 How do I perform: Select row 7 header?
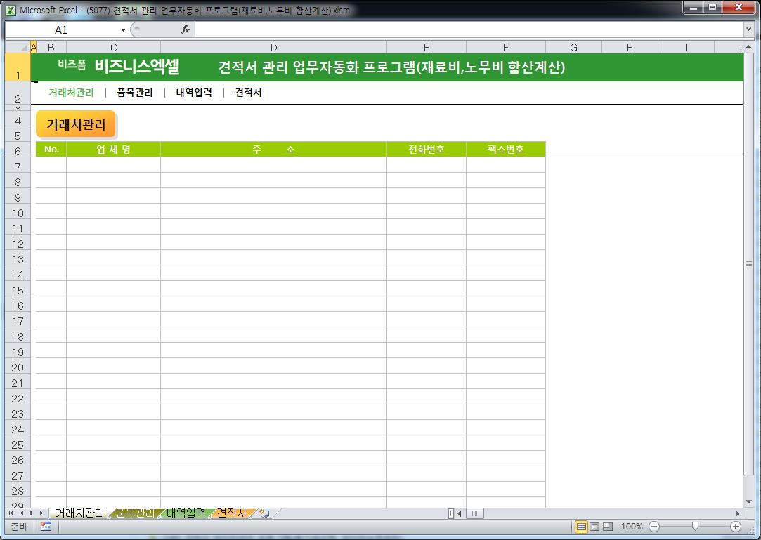pos(18,166)
